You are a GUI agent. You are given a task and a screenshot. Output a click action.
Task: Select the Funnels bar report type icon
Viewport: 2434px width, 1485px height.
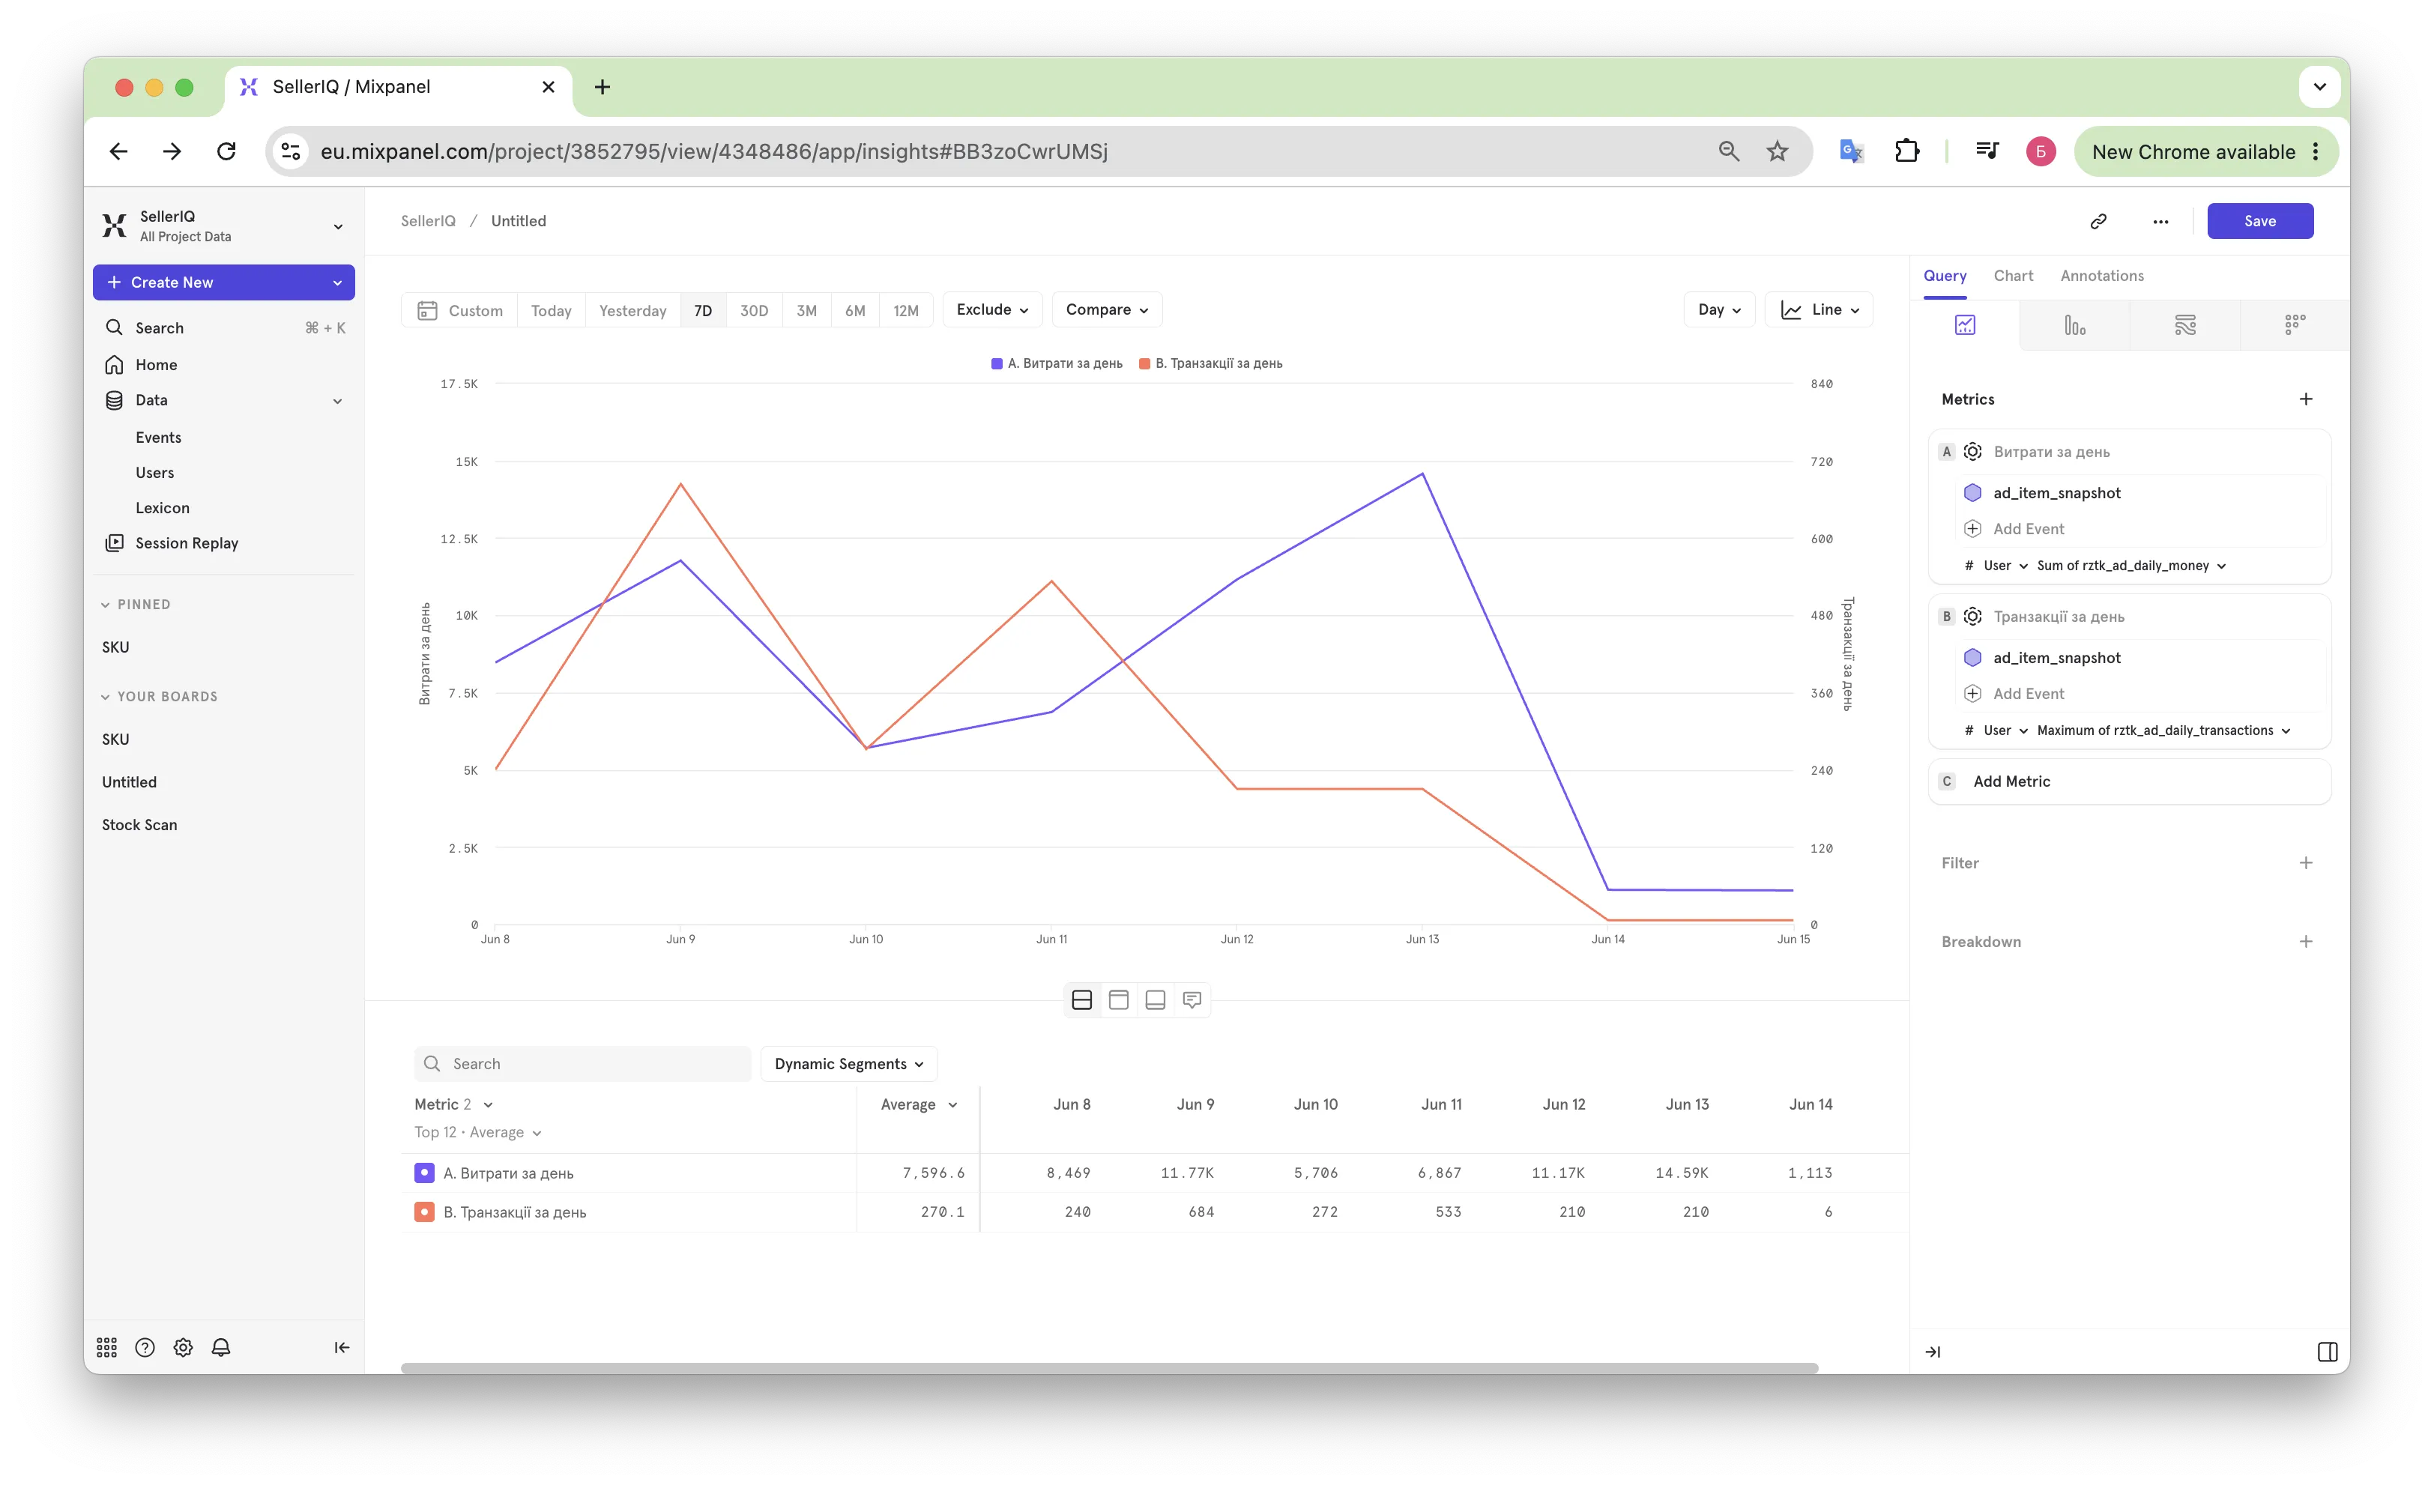click(x=2074, y=325)
